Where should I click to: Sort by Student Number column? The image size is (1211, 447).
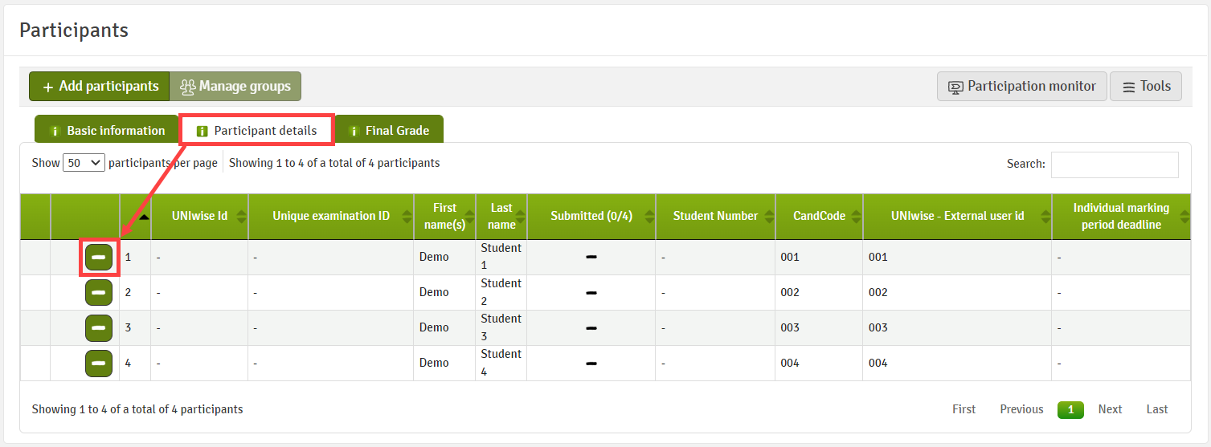pos(715,216)
